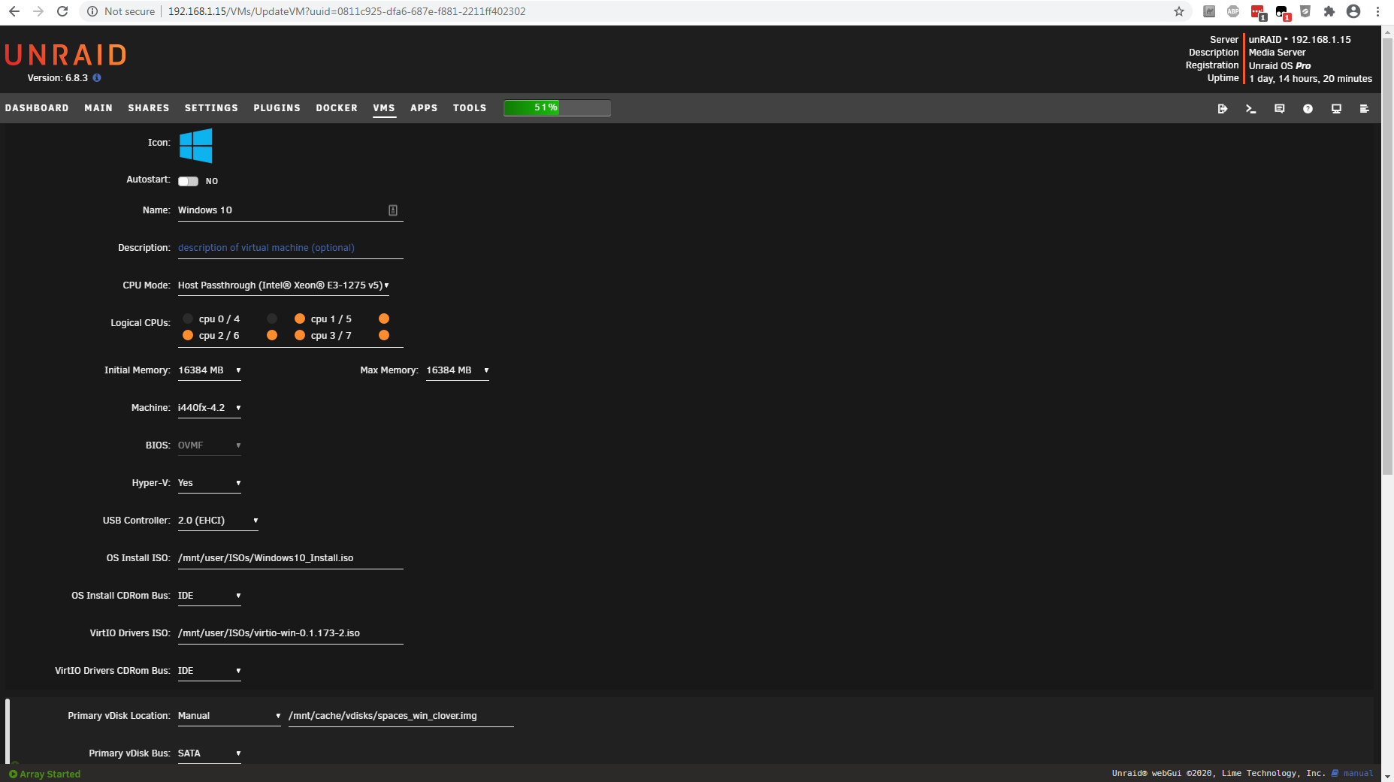The image size is (1394, 782).
Task: Open the Chrome extensions puzzle piece icon
Action: click(1329, 11)
